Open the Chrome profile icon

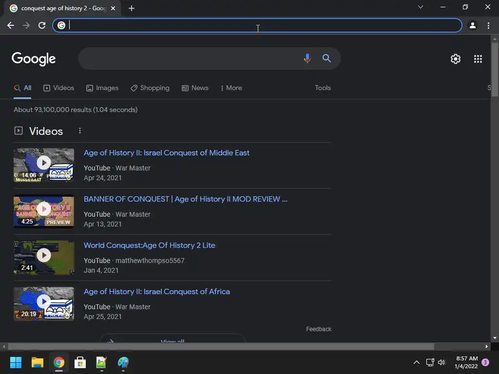click(473, 25)
